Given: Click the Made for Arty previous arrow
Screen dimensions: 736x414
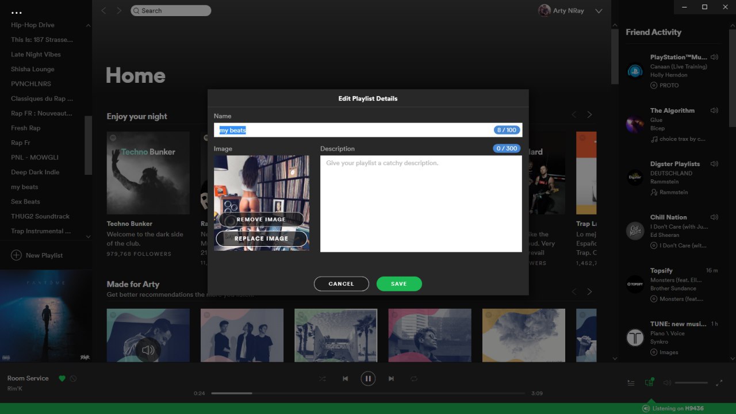Looking at the screenshot, I should pos(574,292).
